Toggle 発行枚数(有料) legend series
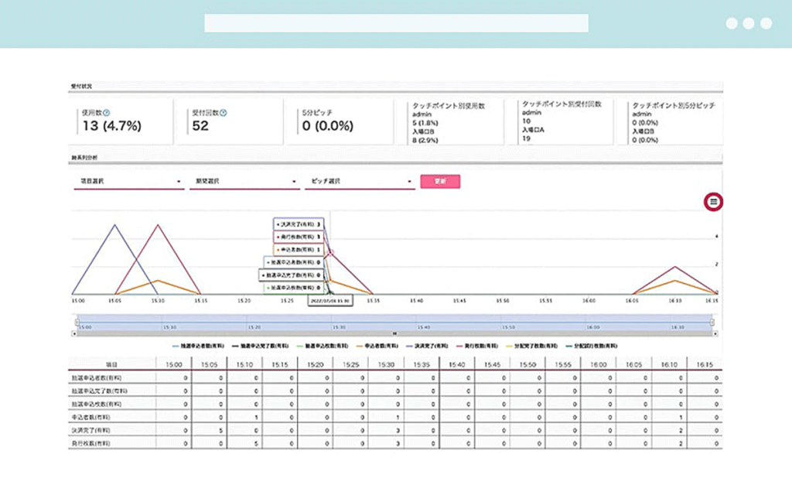Screen dimensions: 792x488 [476, 346]
